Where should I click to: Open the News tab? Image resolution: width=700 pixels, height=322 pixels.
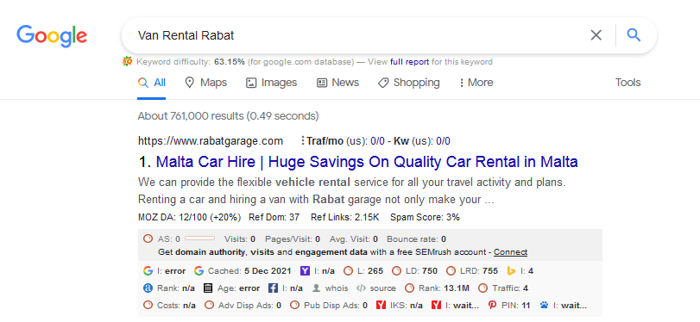click(337, 83)
